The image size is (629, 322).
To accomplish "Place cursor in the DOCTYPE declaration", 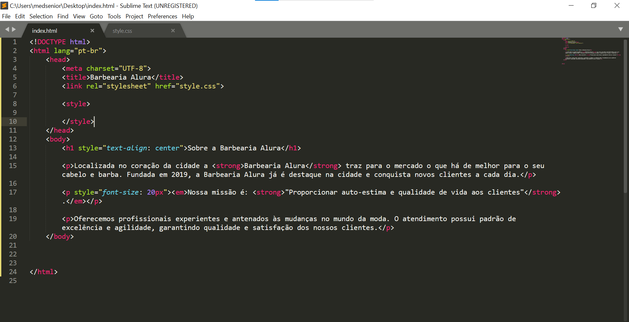I will (x=60, y=42).
